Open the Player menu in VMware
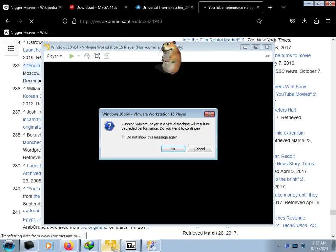Image resolution: width=336 pixels, height=252 pixels. (54, 56)
